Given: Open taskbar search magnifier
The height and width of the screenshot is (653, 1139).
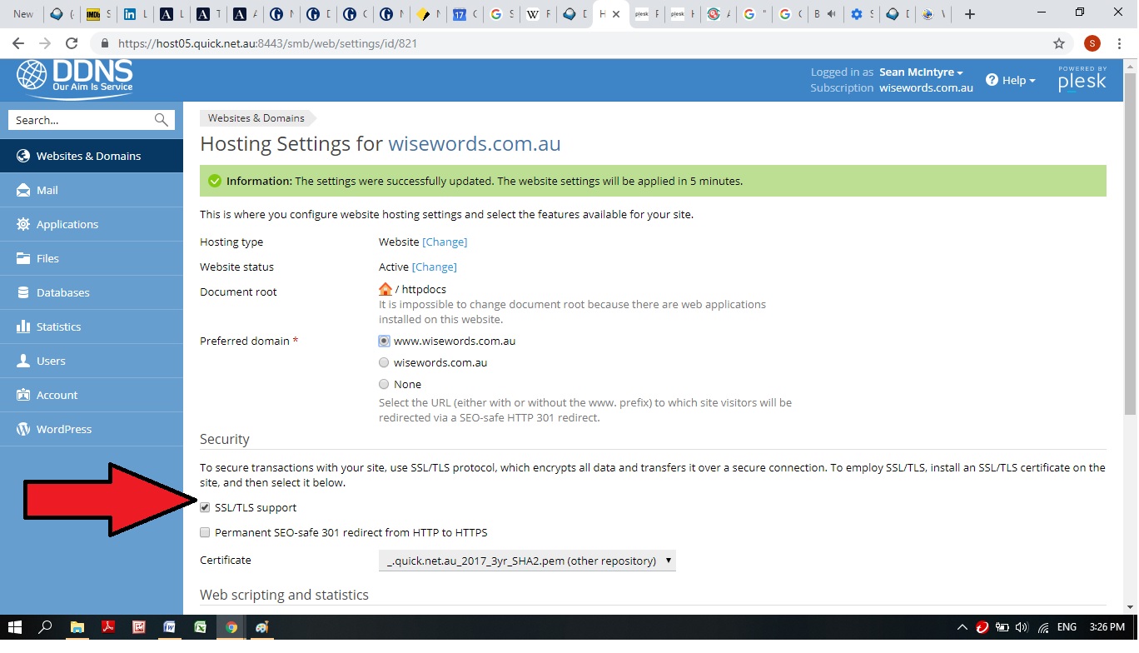Looking at the screenshot, I should (46, 627).
